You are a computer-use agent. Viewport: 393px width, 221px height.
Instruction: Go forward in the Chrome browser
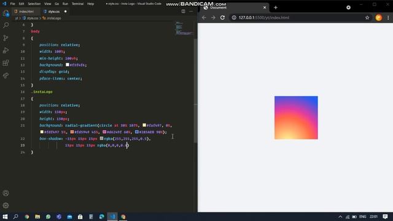pos(213,18)
